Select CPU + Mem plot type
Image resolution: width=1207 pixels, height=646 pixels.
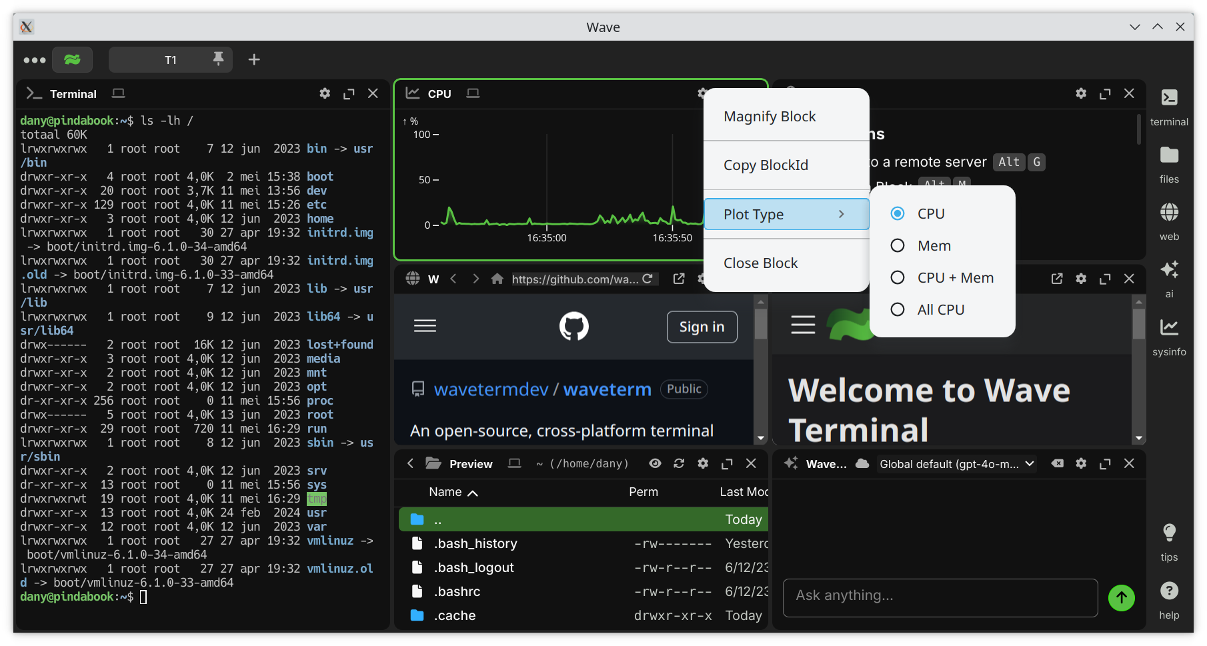point(942,277)
